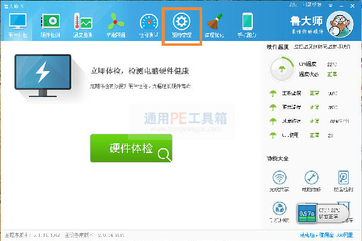Select the 清理优化 broom icon
362x241 pixels.
coord(214,25)
